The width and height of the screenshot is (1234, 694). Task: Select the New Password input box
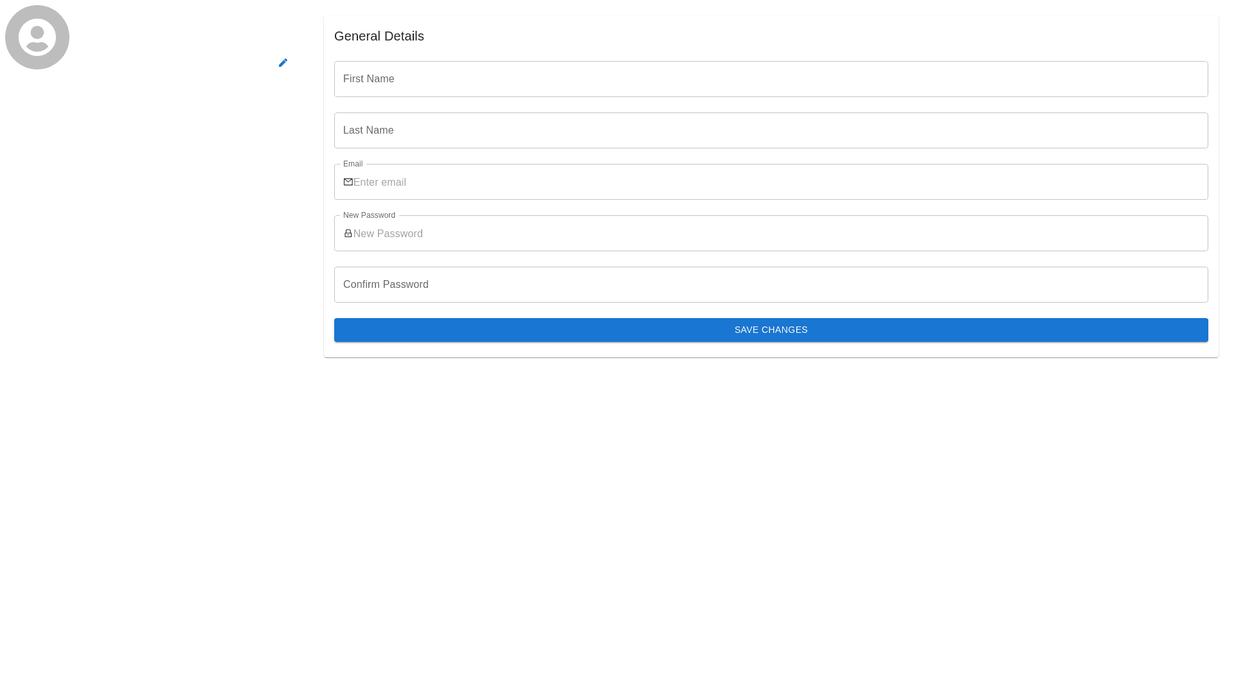pyautogui.click(x=771, y=234)
